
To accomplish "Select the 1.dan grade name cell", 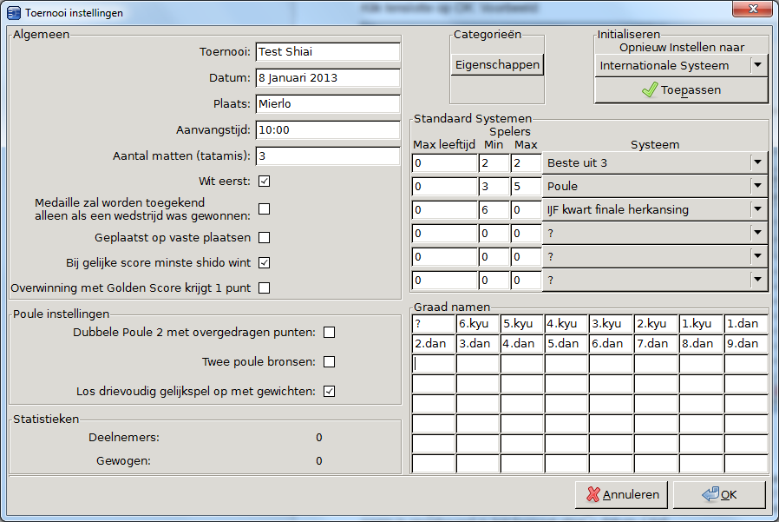I will tap(746, 324).
